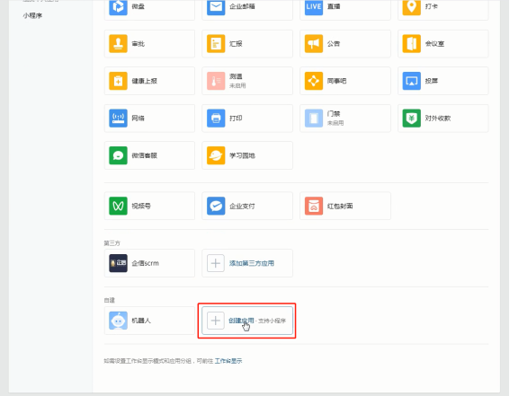The height and width of the screenshot is (396, 510).
Task: Open the 公告 announcement megaphone icon
Action: pyautogui.click(x=314, y=43)
